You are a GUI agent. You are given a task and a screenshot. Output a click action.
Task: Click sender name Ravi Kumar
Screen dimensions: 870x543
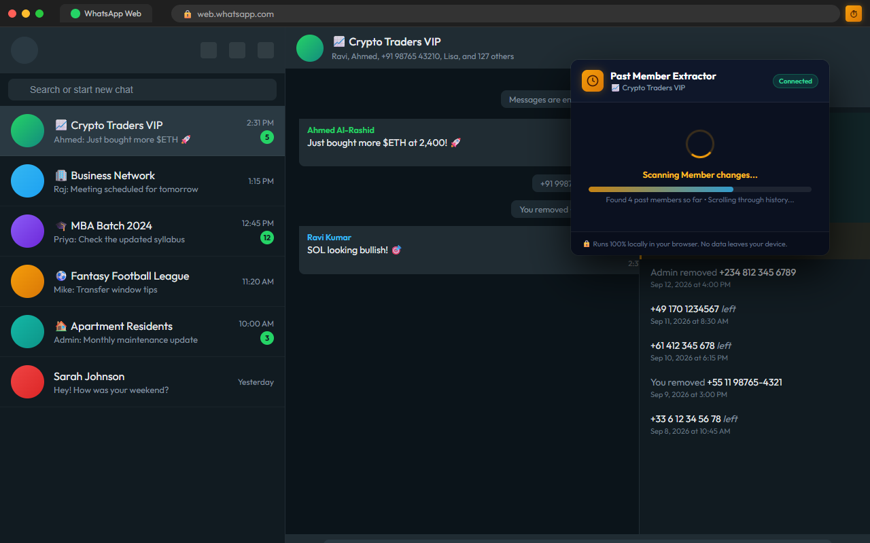[329, 238]
